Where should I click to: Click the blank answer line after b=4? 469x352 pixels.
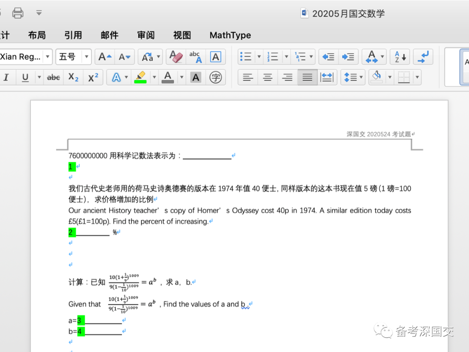click(x=103, y=332)
